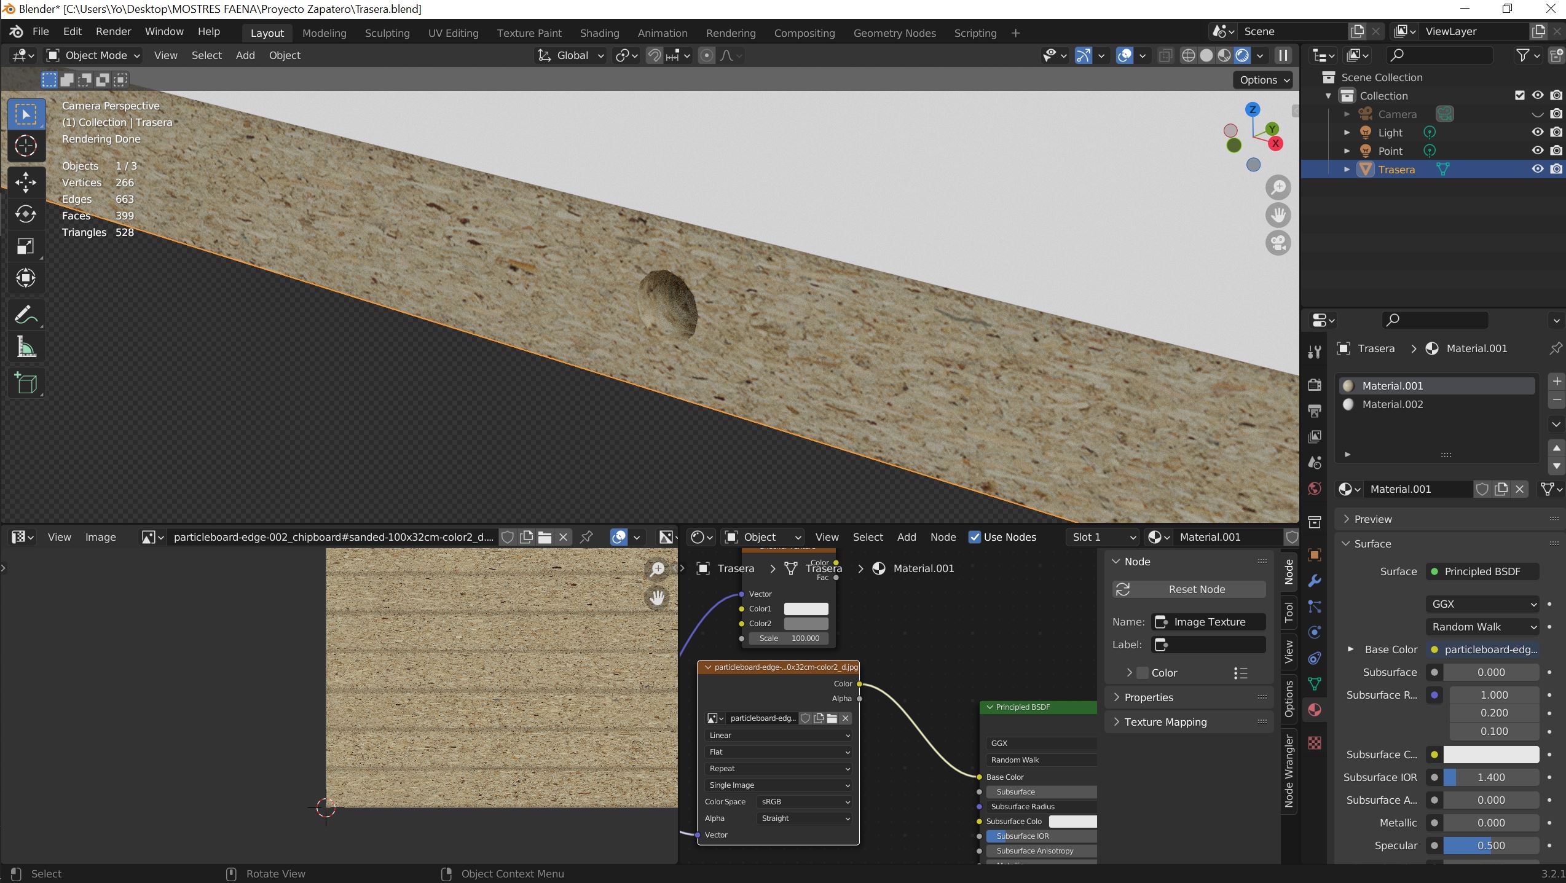Open the Render menu
The image size is (1566, 883).
[113, 31]
